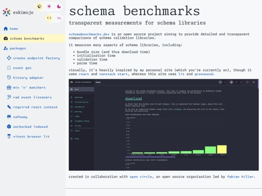Click the eskimojo logo icon
This screenshot has height=196, width=262.
coord(6,12)
